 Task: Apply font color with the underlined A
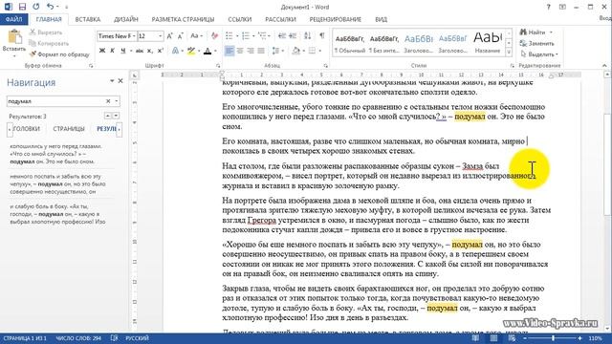click(x=208, y=51)
